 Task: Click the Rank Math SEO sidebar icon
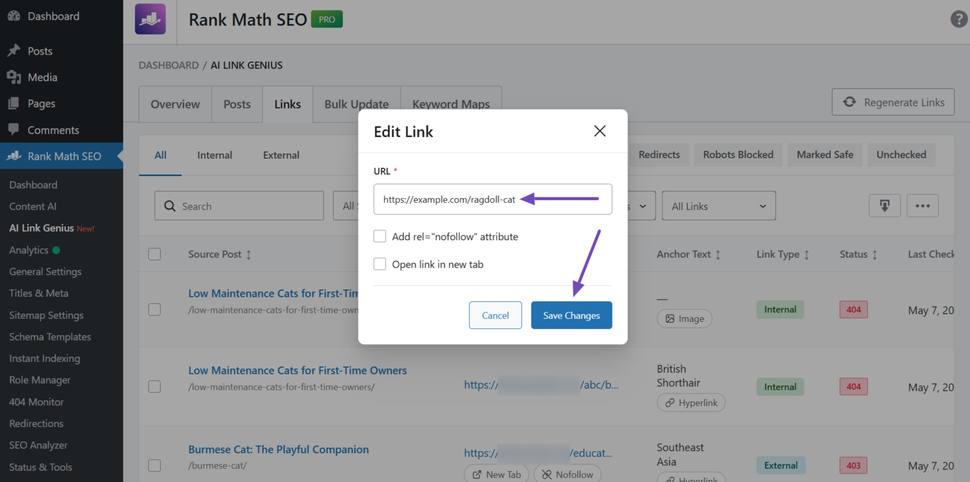pyautogui.click(x=14, y=156)
